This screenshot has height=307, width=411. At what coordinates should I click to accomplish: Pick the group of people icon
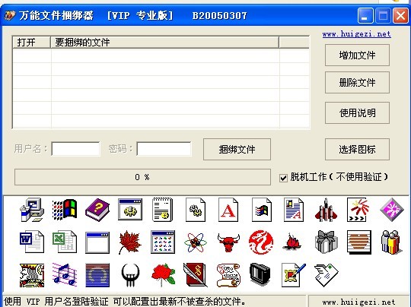pos(392,242)
